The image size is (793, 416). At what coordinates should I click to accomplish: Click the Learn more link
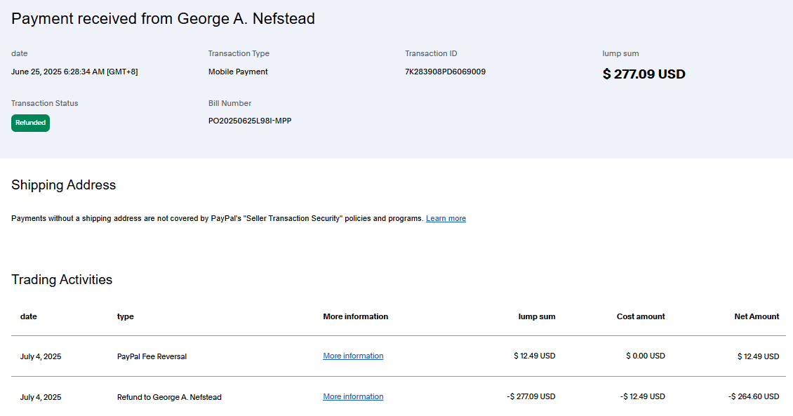click(446, 218)
